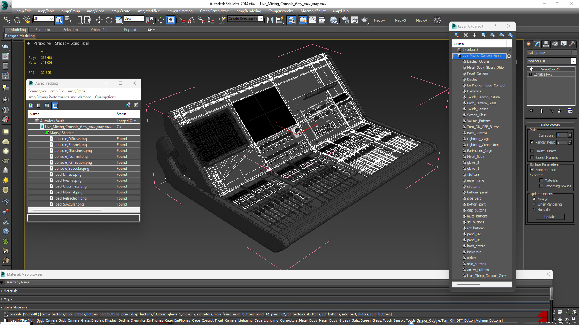Screen dimensions: 579x325
Task: Click Delete layer X icon in Layer dialog
Action: tap(466, 35)
